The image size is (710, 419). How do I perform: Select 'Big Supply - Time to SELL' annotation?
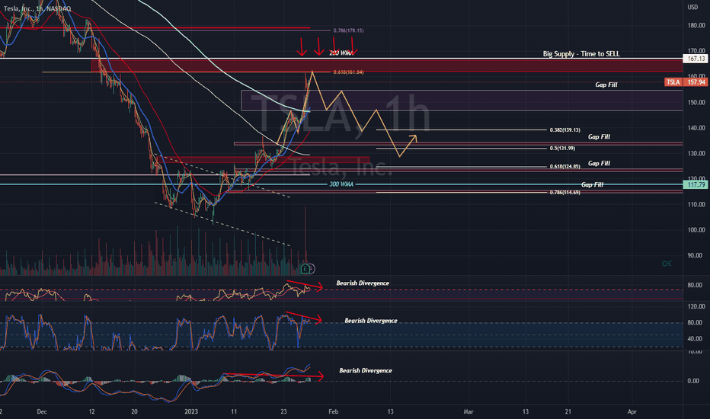pos(581,54)
